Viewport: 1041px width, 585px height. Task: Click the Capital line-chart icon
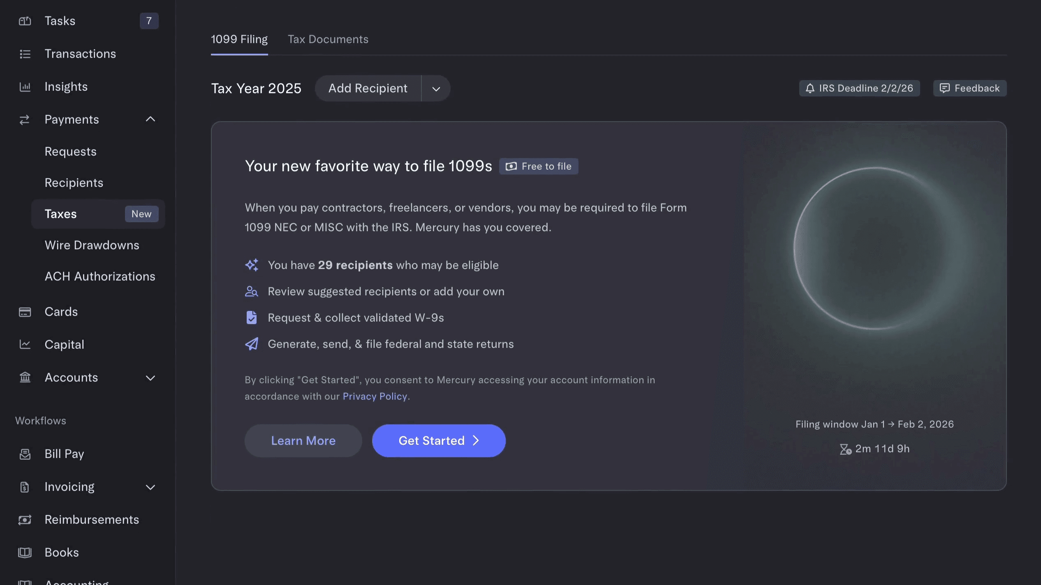pyautogui.click(x=25, y=345)
